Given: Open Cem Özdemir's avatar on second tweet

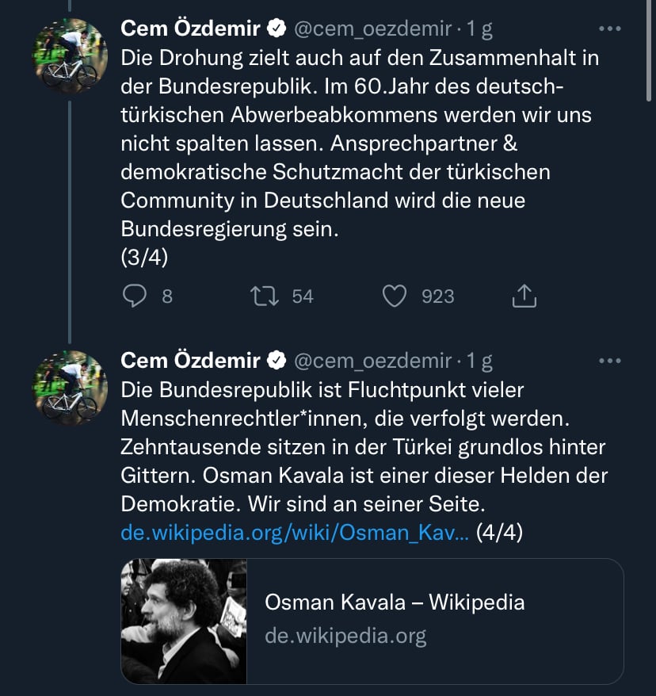Looking at the screenshot, I should point(70,388).
